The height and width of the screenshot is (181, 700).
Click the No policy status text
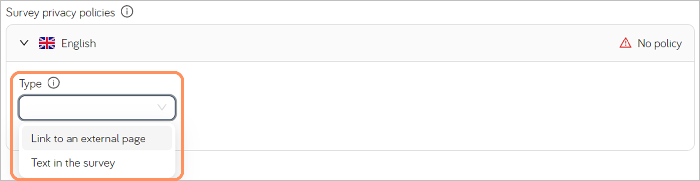pos(659,43)
